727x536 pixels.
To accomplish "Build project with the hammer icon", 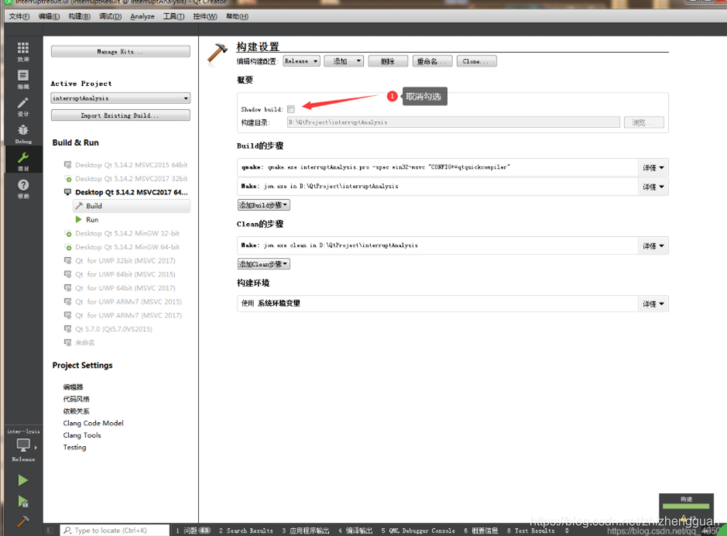I will (22, 521).
